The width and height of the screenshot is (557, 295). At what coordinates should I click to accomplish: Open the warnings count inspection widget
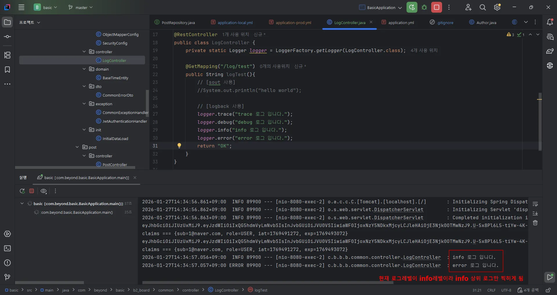[511, 35]
